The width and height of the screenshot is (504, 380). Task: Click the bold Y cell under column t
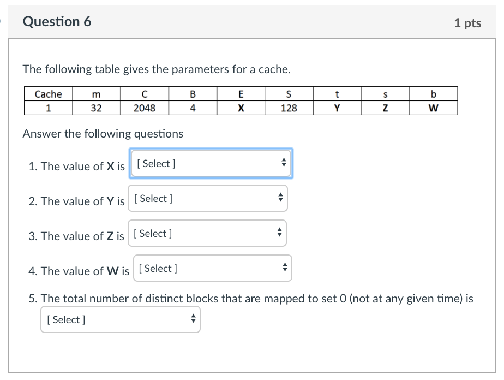(337, 108)
